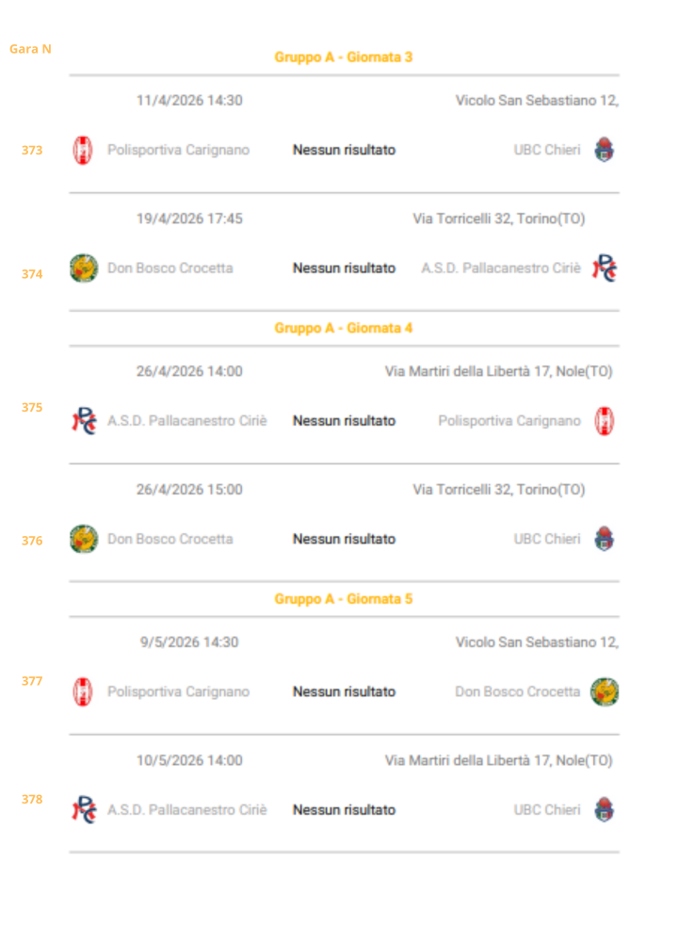Click Pallacanestro Ciriè logo in game 375

[84, 421]
